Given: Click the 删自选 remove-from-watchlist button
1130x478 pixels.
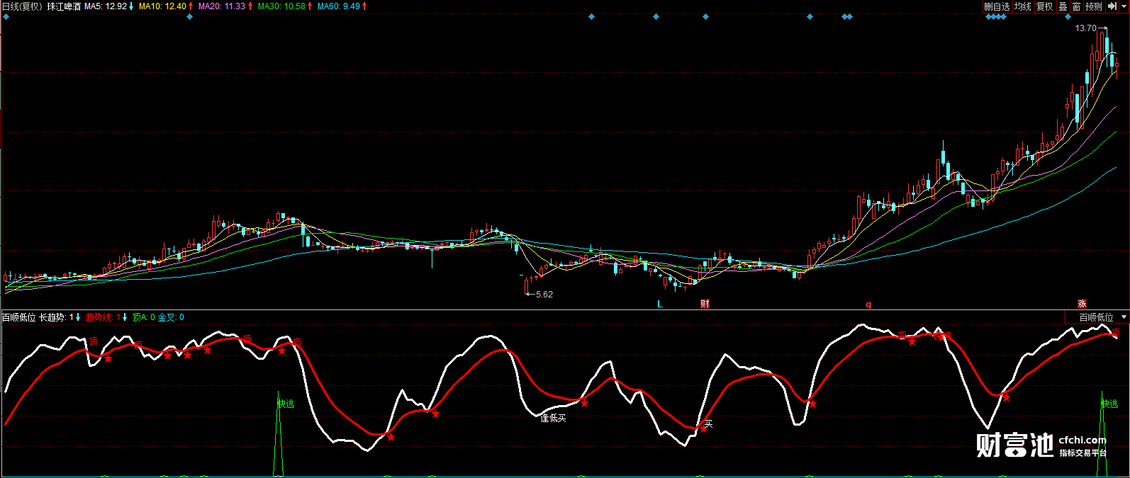Looking at the screenshot, I should (x=997, y=6).
